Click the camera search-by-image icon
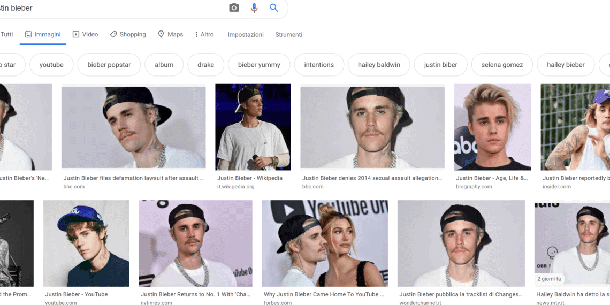 (x=234, y=7)
